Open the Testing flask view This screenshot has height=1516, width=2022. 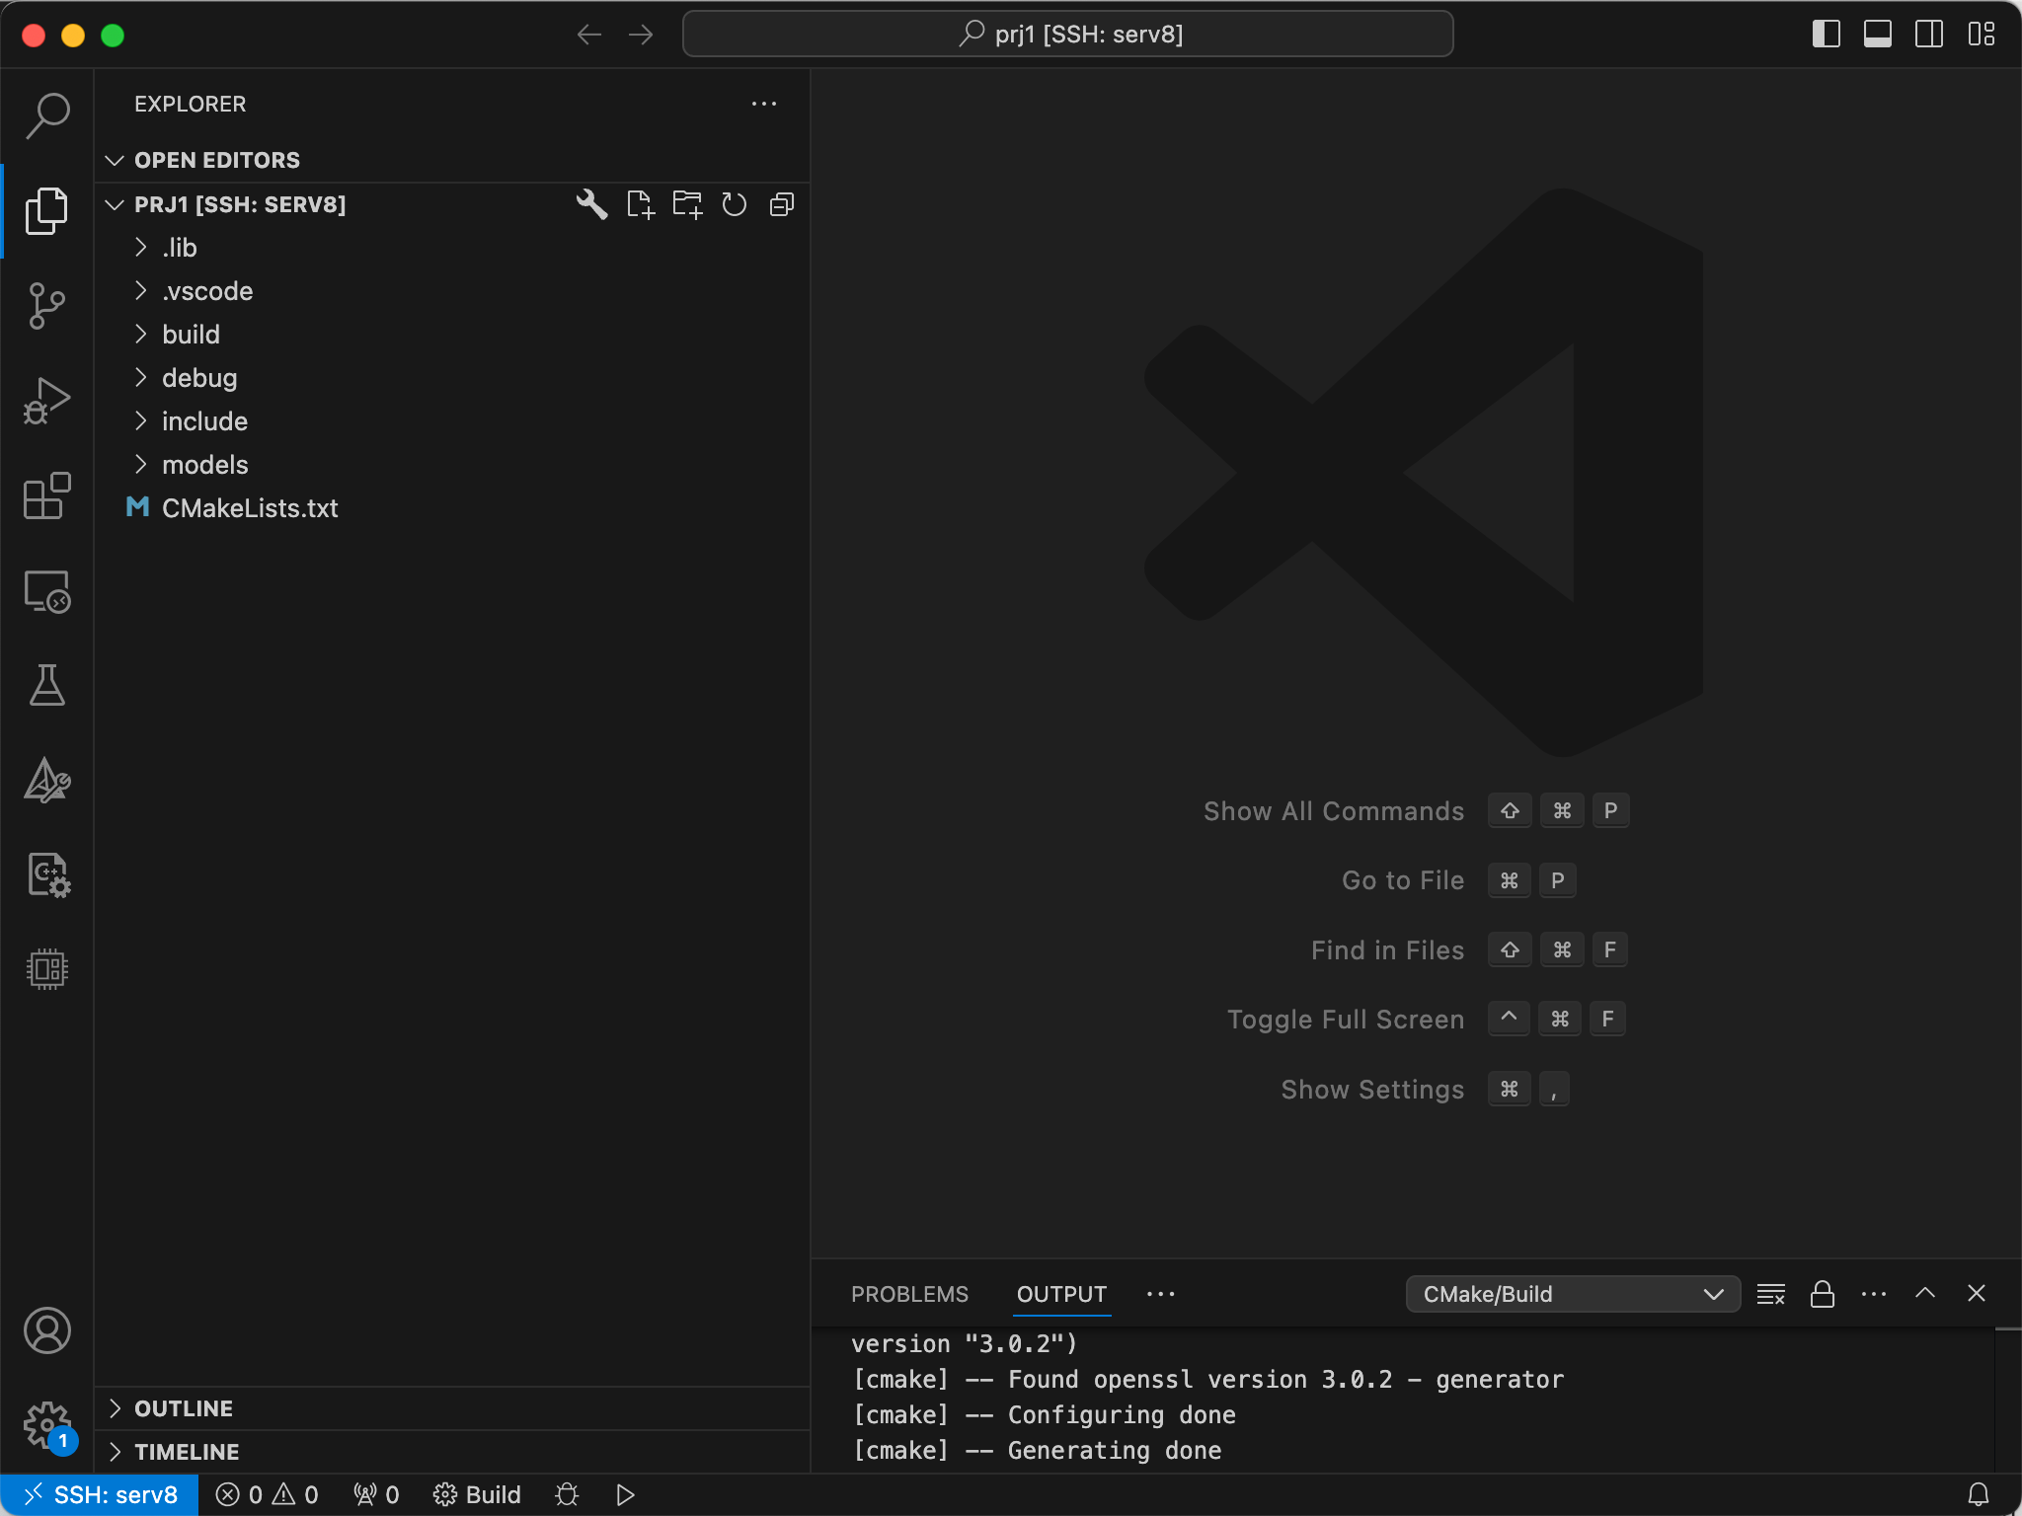(46, 685)
